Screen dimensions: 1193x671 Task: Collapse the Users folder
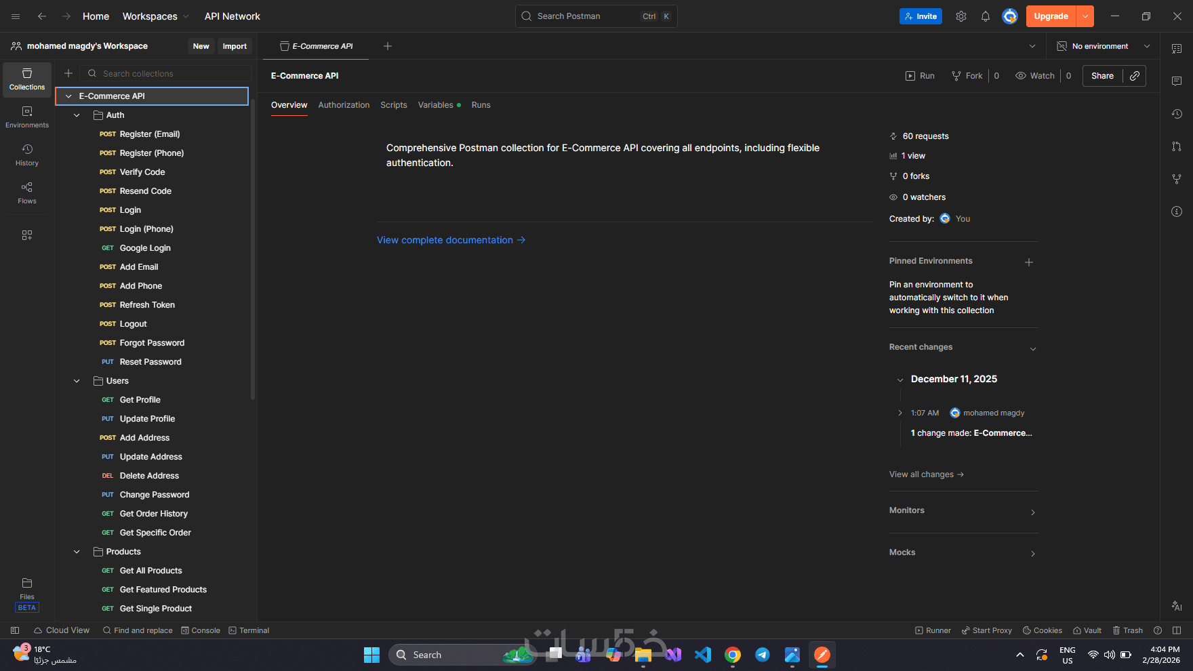pyautogui.click(x=77, y=381)
